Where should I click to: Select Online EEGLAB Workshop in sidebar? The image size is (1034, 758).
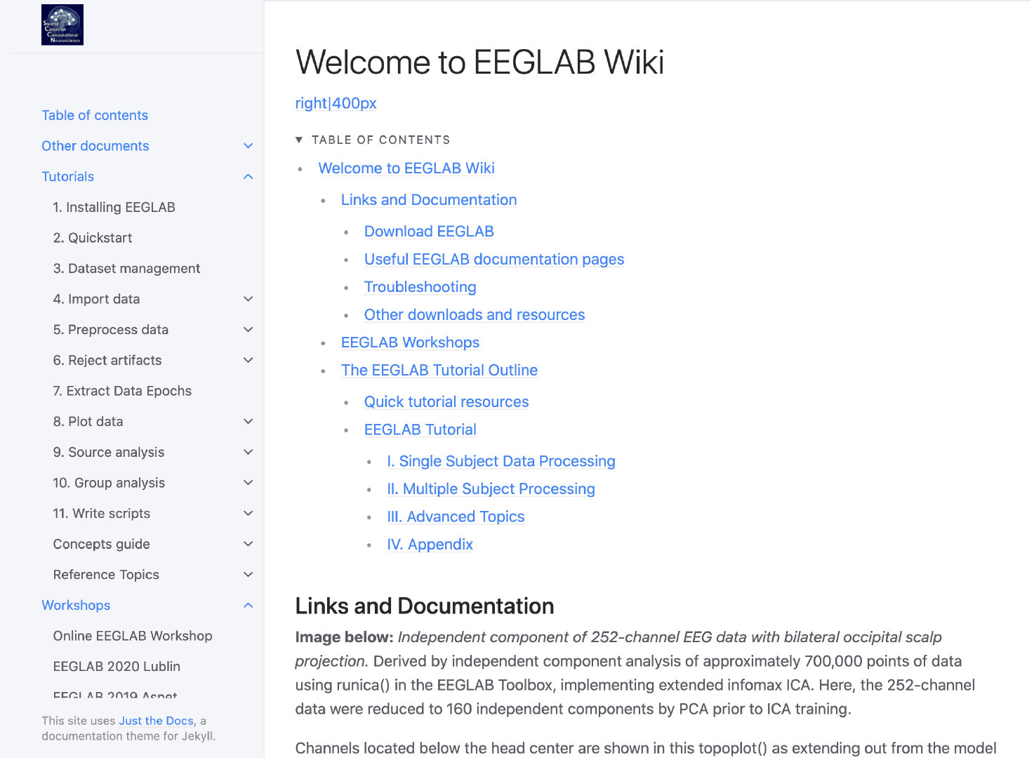point(133,635)
